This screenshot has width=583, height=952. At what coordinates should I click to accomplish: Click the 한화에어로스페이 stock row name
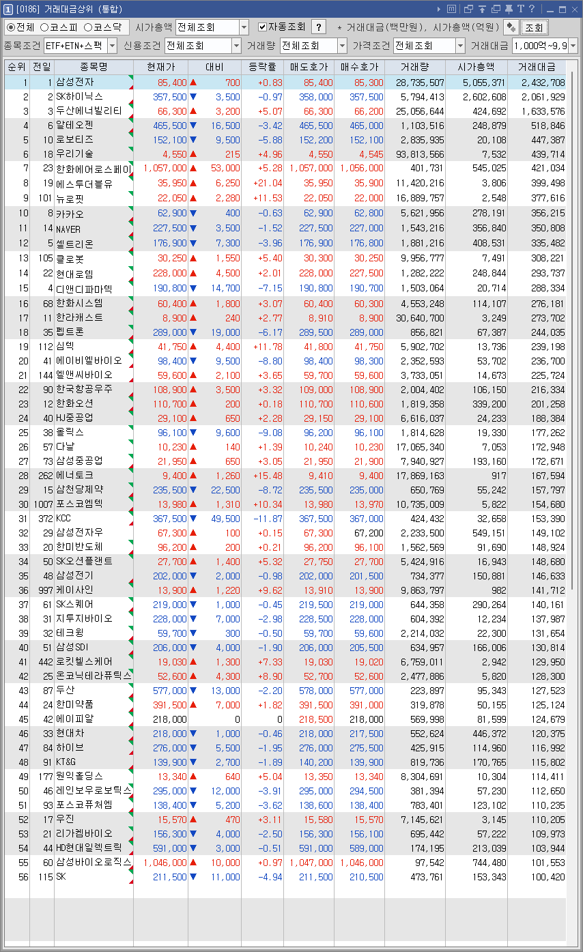[x=94, y=168]
